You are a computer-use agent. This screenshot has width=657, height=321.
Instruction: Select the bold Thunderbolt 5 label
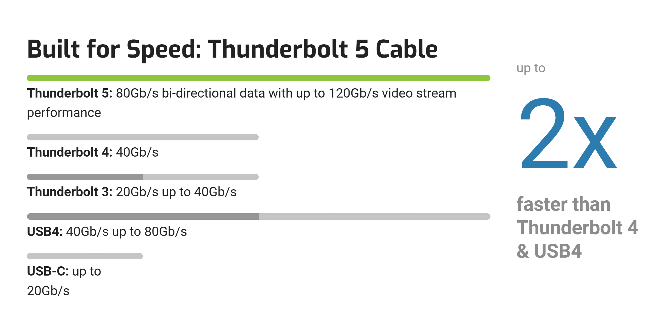coord(70,93)
